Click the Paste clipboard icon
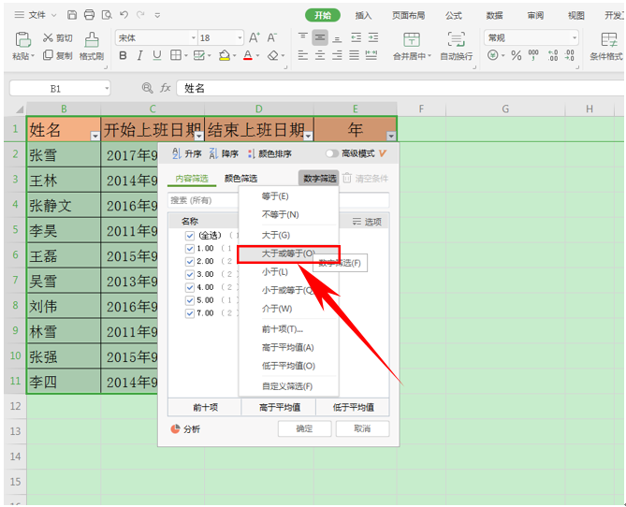Screen dimensions: 626x507 (22, 40)
